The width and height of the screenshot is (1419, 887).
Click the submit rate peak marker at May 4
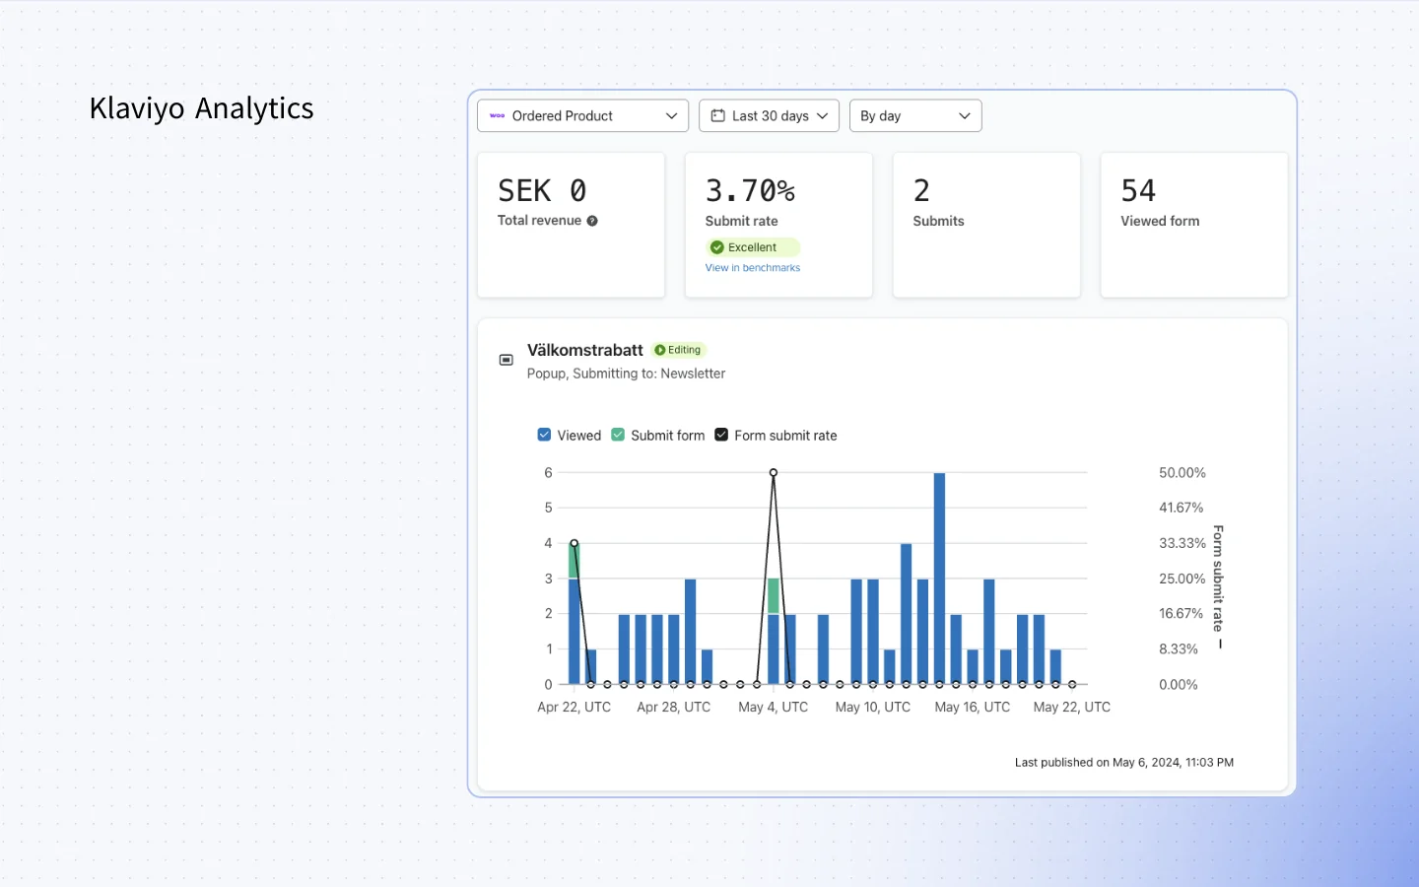point(774,473)
